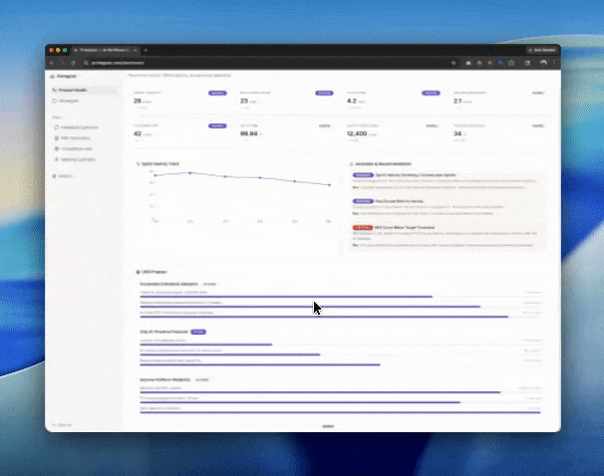Click the purple status badge on the 42 card
This screenshot has width=604, height=476.
coord(217,125)
